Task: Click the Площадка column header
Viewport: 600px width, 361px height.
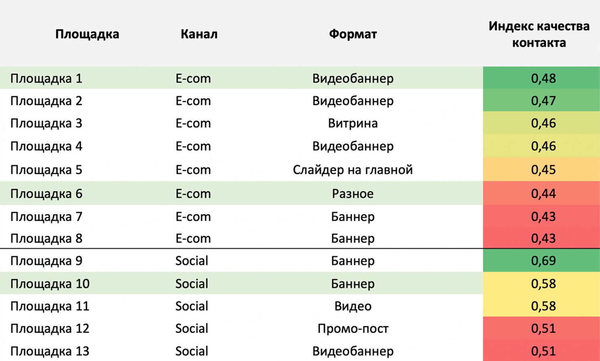Action: coord(87,34)
